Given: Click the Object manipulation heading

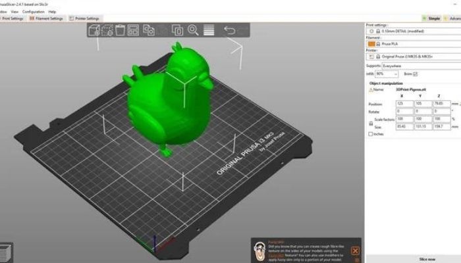Looking at the screenshot, I should tap(386, 84).
